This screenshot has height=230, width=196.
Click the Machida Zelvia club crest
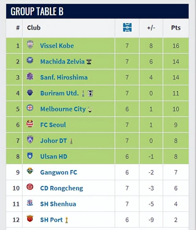(x=30, y=61)
